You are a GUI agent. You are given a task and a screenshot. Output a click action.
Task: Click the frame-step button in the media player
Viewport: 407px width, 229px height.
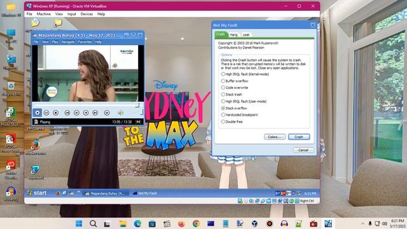pos(107,113)
